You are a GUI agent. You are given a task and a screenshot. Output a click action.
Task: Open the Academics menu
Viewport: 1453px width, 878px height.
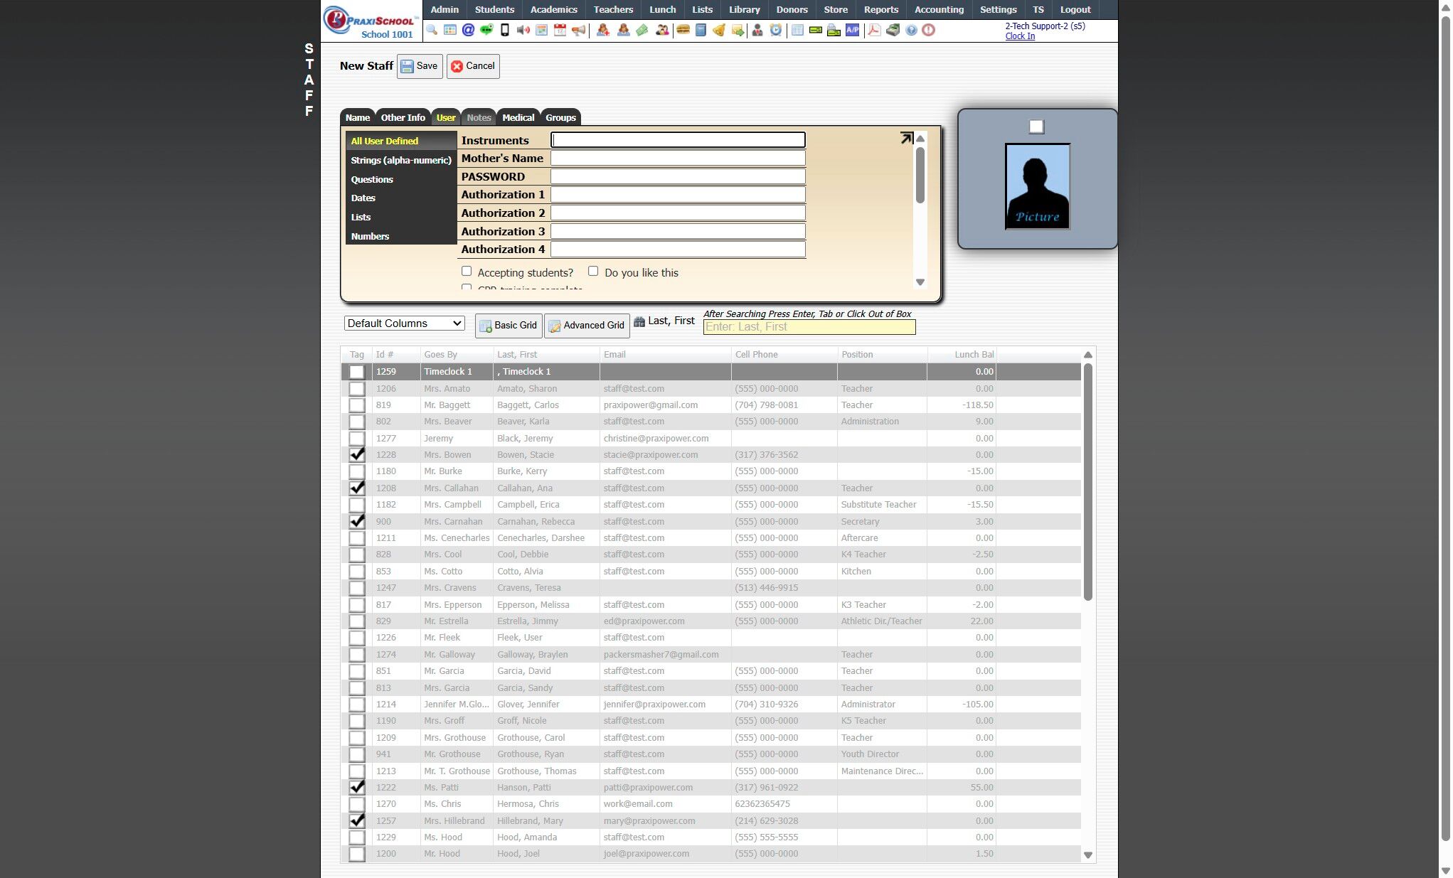pyautogui.click(x=553, y=10)
